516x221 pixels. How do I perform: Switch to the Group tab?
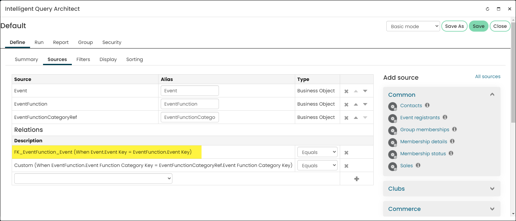85,42
